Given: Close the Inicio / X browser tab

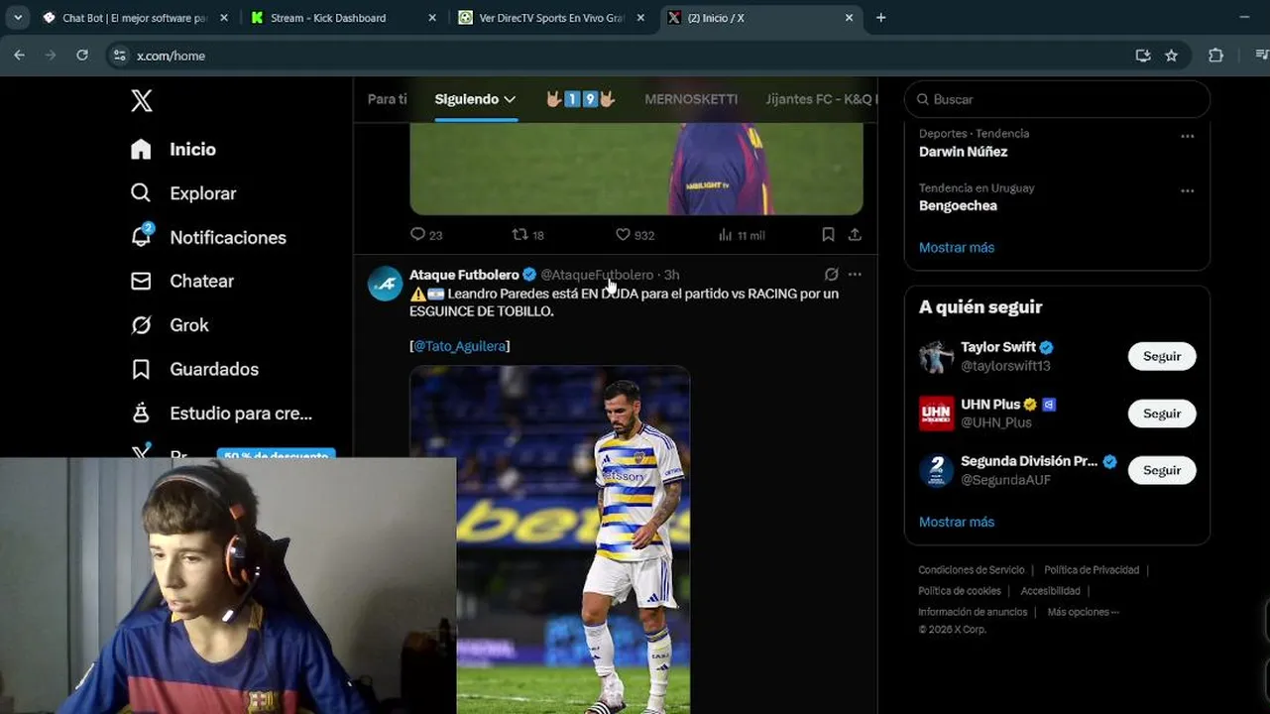Looking at the screenshot, I should (x=849, y=18).
